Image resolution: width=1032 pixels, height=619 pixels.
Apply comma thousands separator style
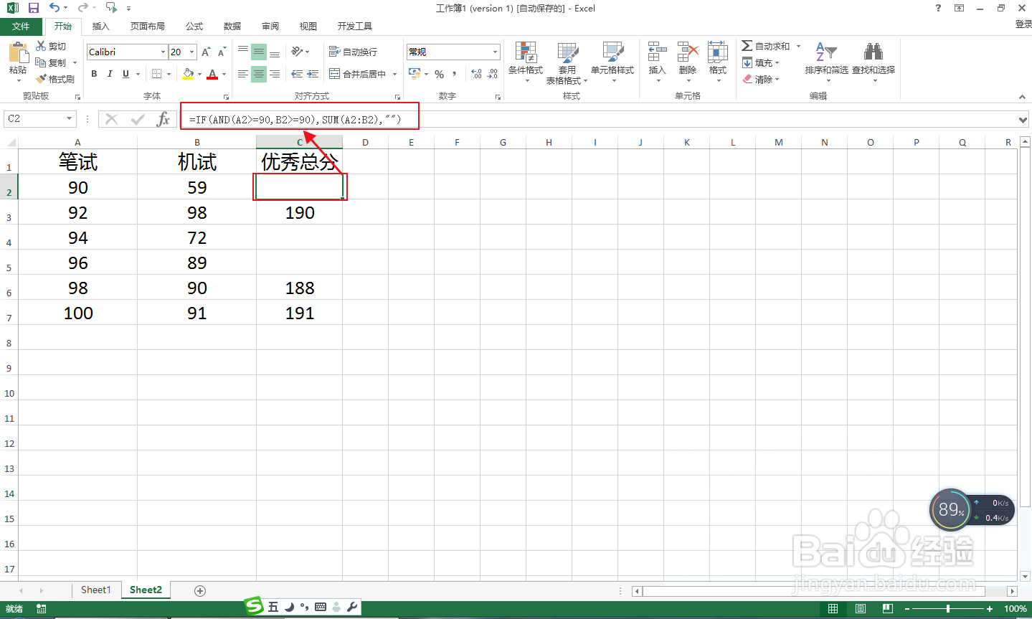455,74
